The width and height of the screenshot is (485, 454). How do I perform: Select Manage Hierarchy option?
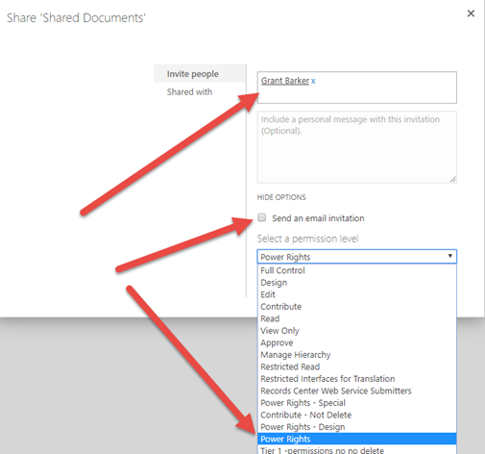point(357,355)
